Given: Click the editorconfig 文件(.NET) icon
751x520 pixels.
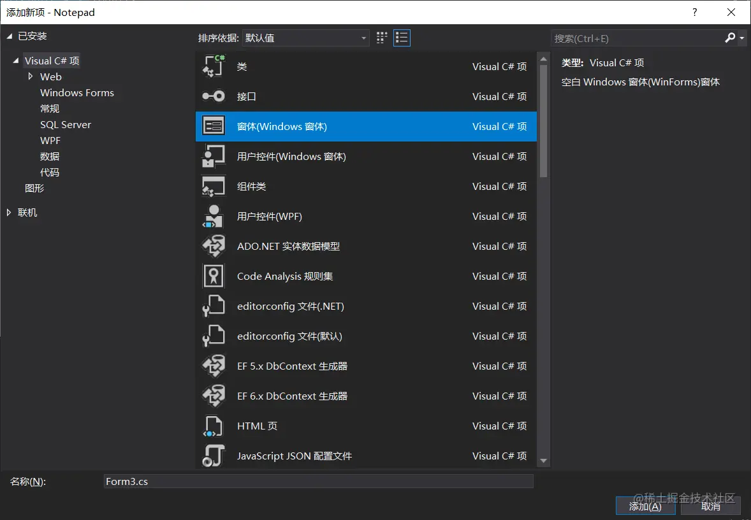Looking at the screenshot, I should 214,306.
